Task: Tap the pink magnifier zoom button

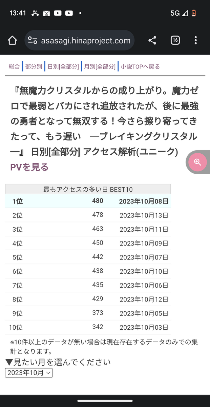Action: point(198,162)
